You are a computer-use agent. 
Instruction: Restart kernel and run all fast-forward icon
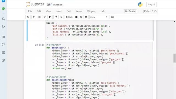[86, 17]
